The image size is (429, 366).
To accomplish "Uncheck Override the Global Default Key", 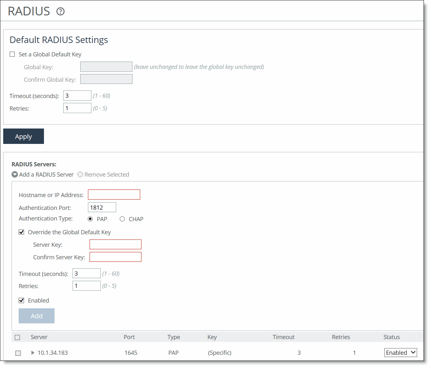I will [x=21, y=232].
